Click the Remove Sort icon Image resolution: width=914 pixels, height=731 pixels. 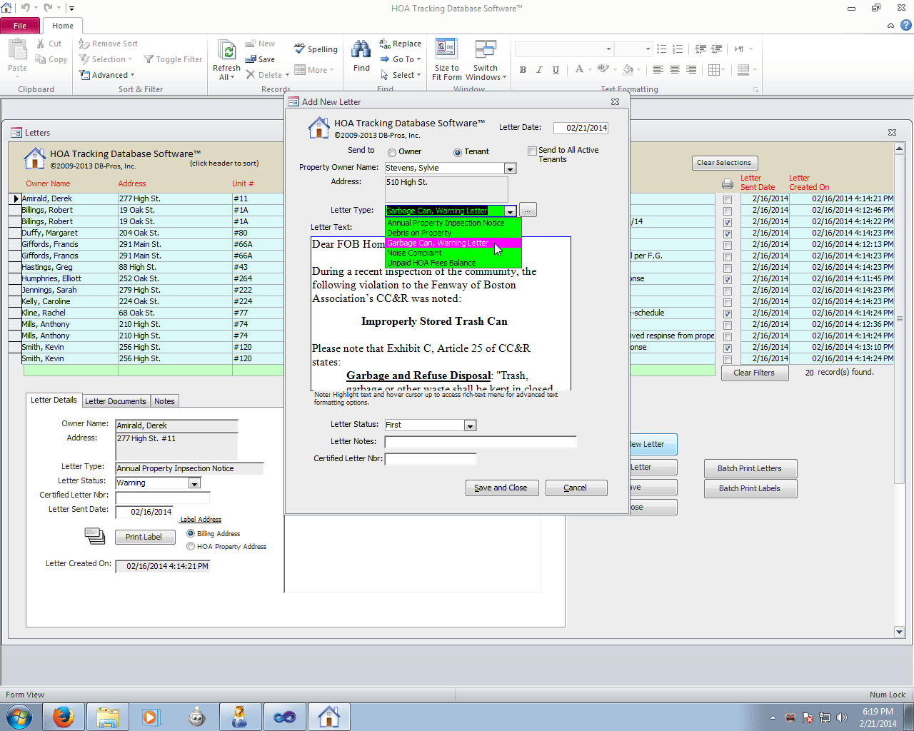coord(84,44)
